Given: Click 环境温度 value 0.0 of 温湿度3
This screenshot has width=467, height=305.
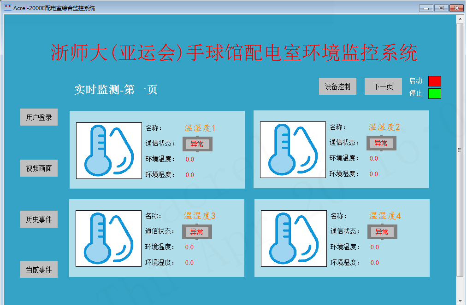Looking at the screenshot, I should (x=189, y=247).
